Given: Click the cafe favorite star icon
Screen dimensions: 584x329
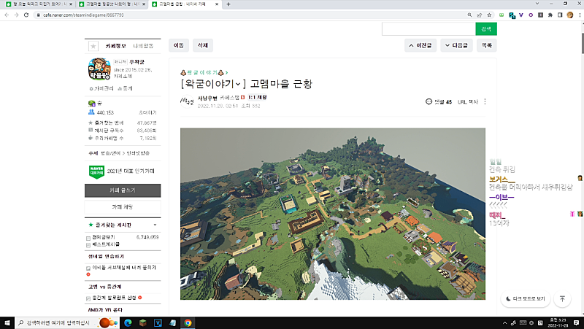Looking at the screenshot, I should click(x=93, y=45).
